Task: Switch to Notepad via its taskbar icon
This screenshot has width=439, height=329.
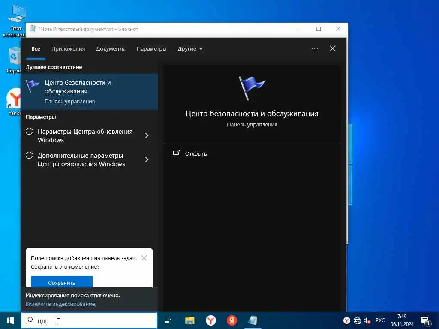Action: (x=253, y=320)
